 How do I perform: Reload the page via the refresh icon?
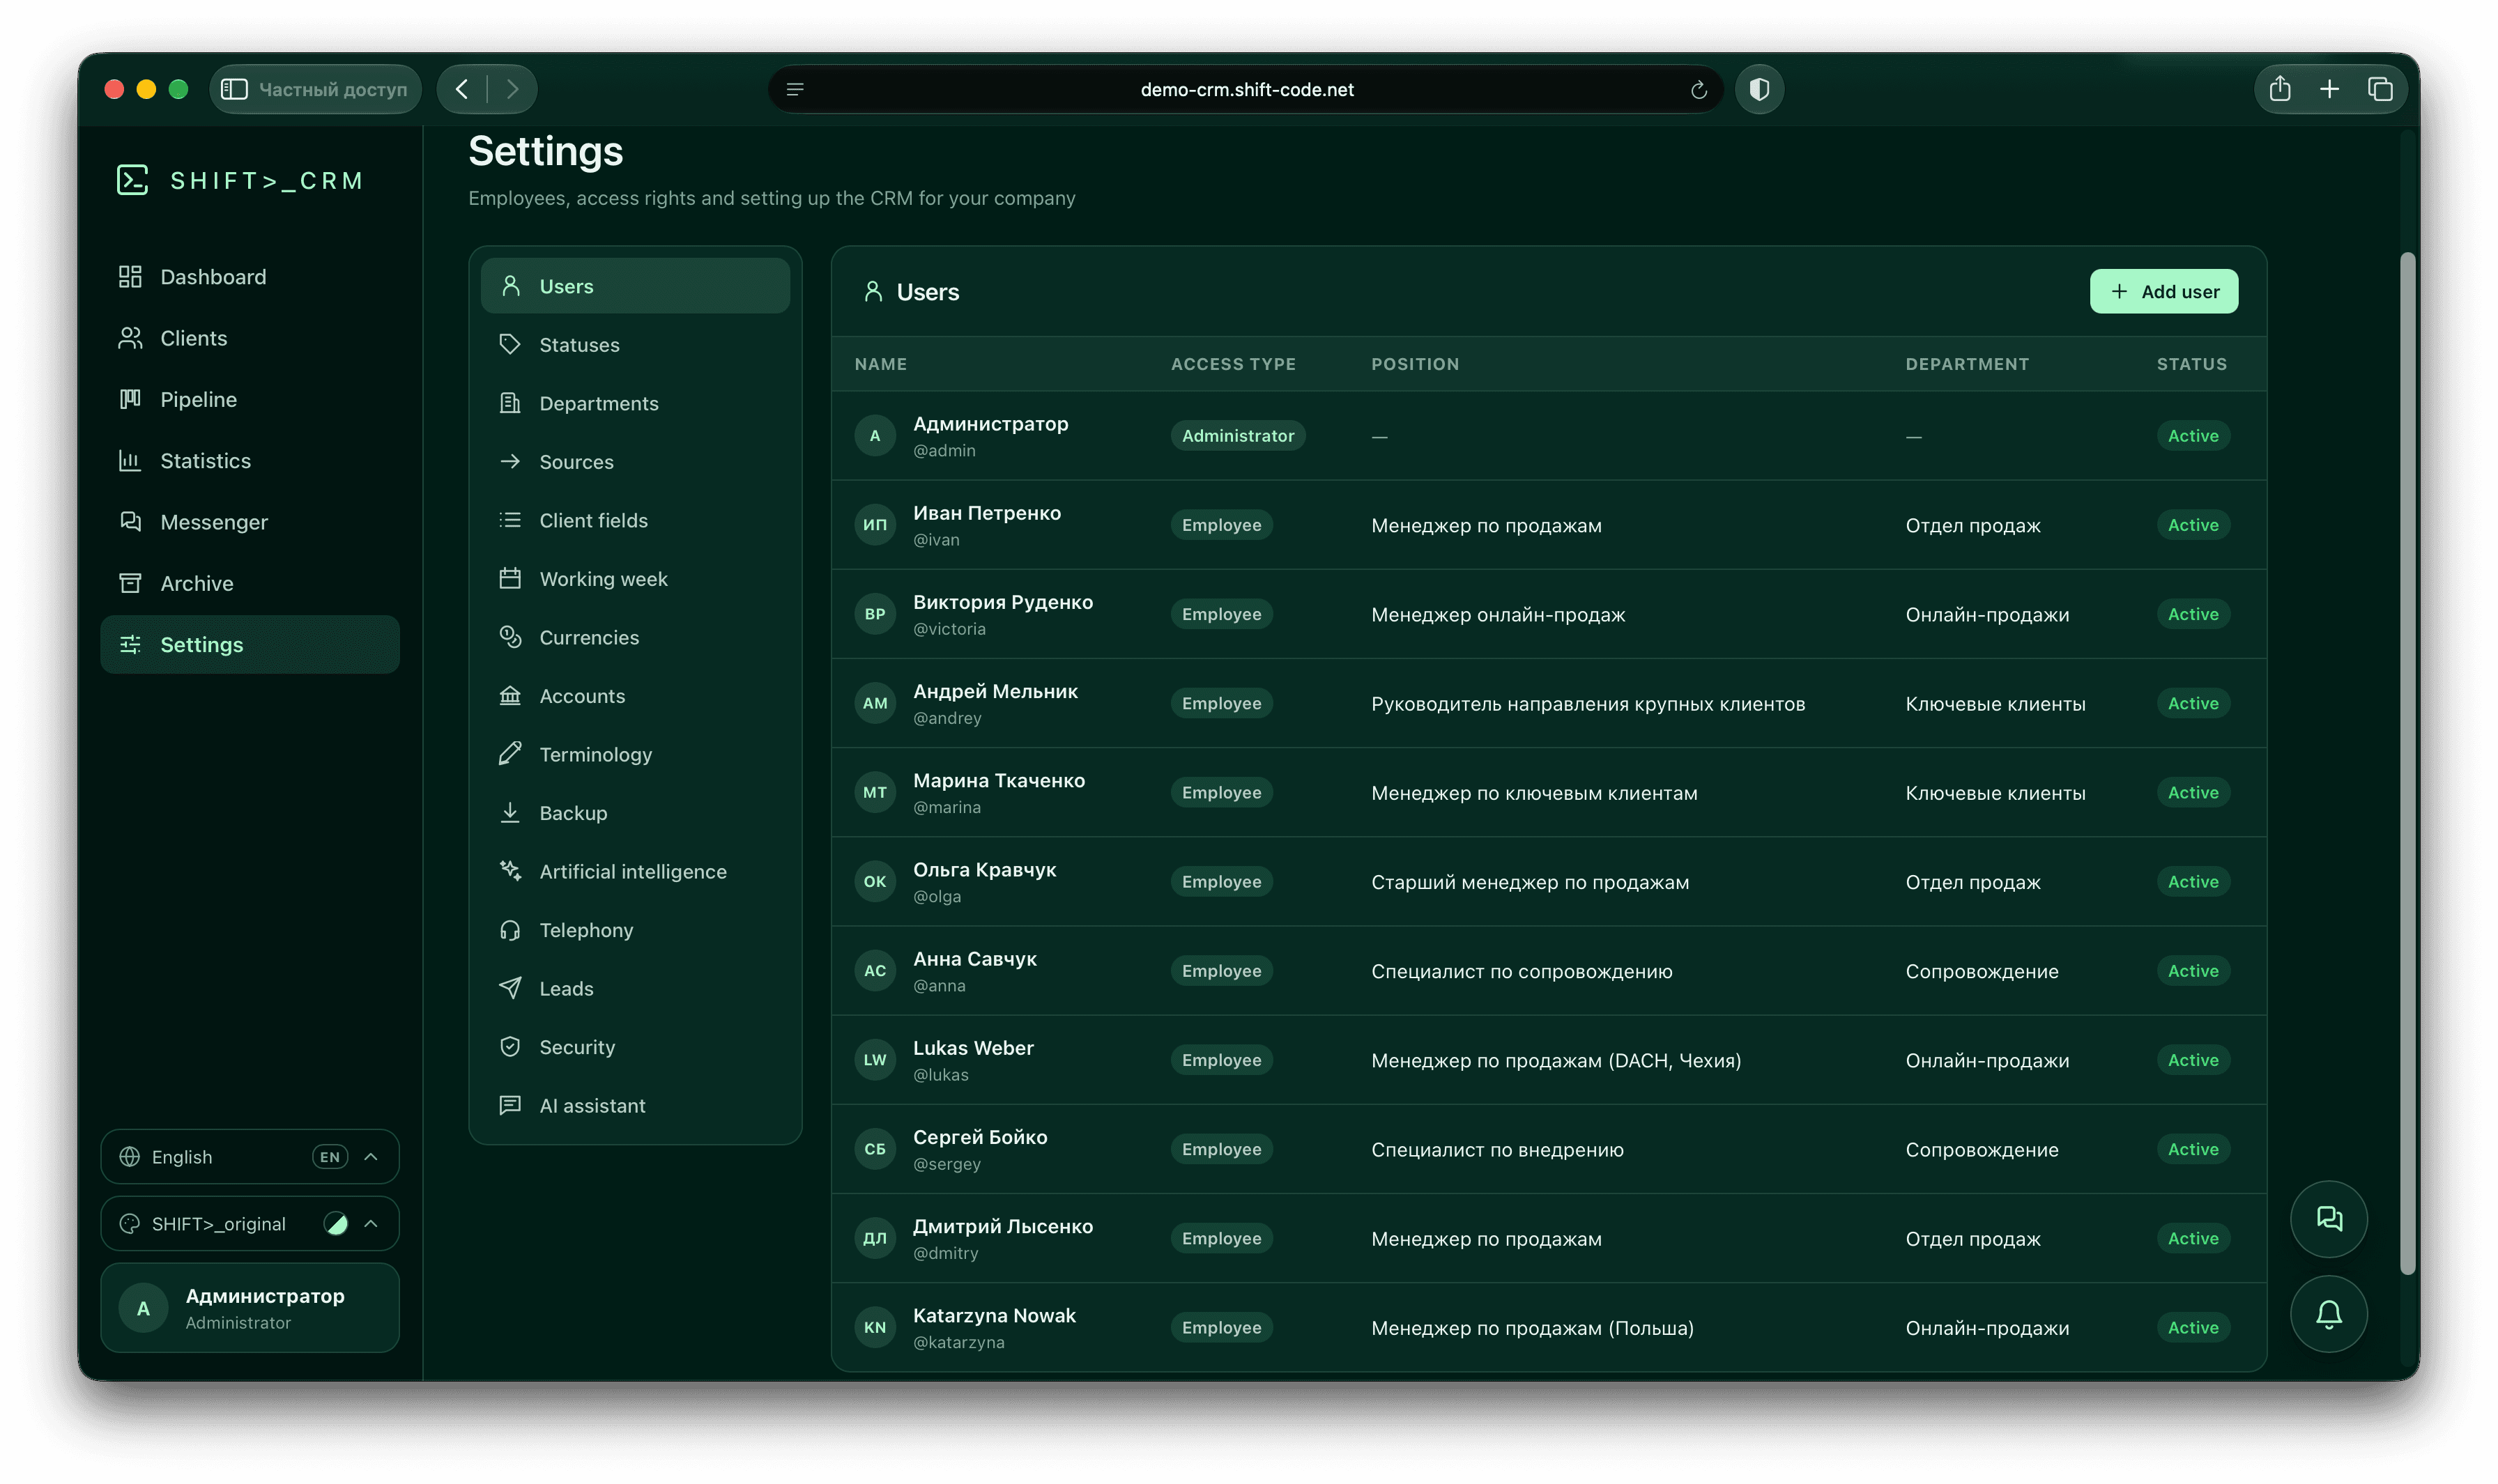1698,90
